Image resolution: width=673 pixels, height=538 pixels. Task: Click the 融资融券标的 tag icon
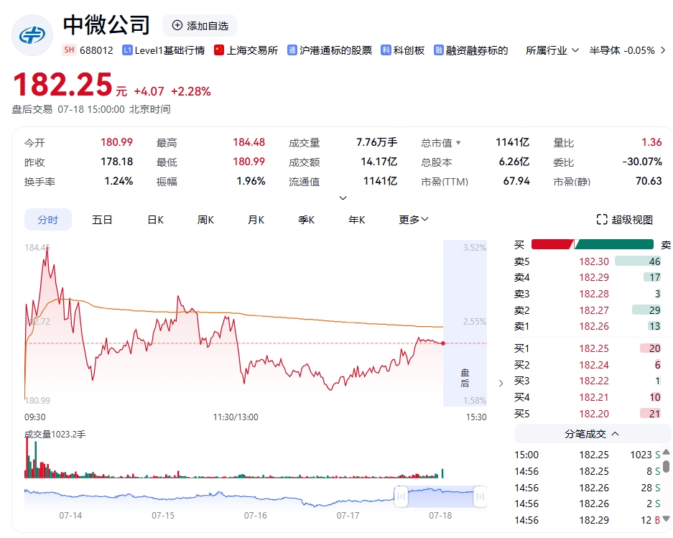438,50
